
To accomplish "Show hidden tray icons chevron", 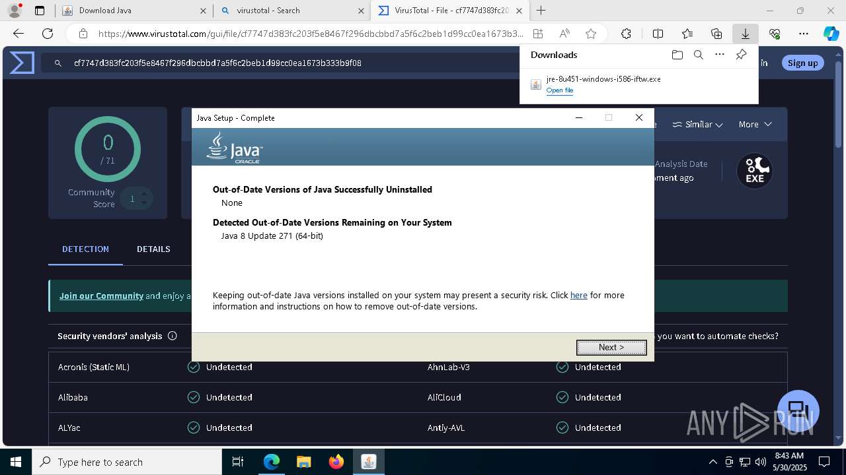I will [712, 462].
